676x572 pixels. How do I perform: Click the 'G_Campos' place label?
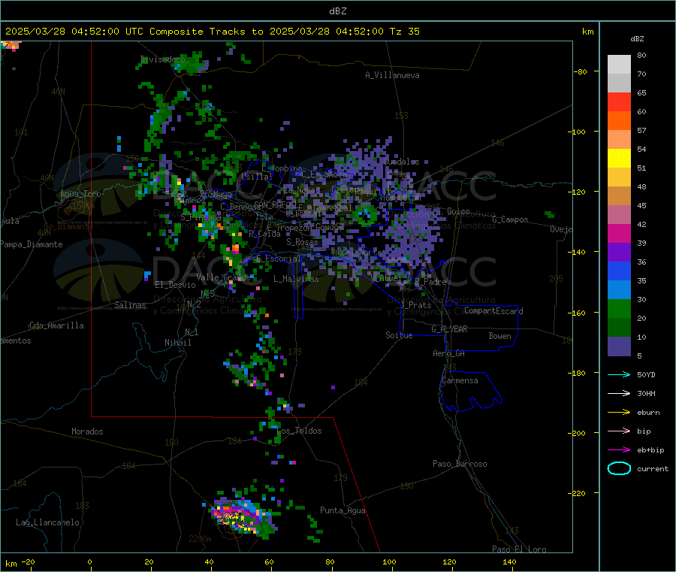[510, 219]
